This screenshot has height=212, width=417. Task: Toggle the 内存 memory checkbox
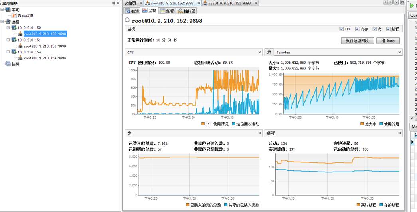pos(357,29)
